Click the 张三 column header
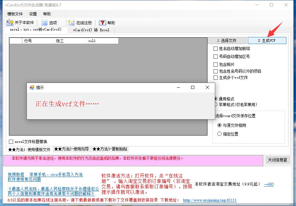Screen dimensions: 296x206 click(x=70, y=41)
